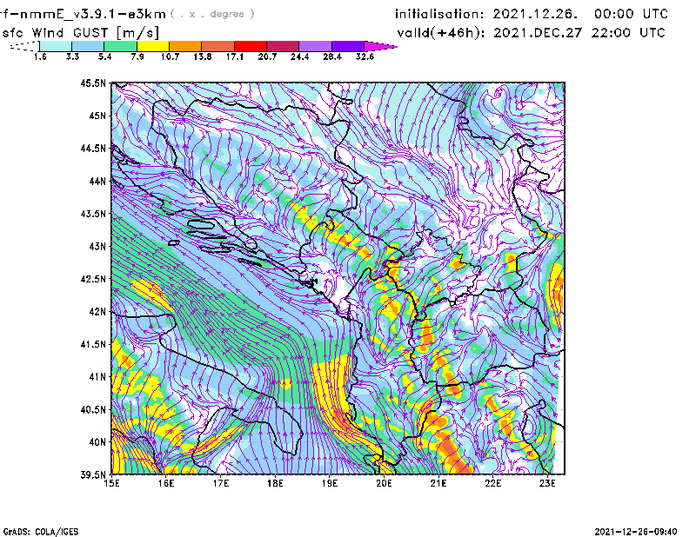
Task: Click the legend value 20.7
Action: (x=267, y=56)
